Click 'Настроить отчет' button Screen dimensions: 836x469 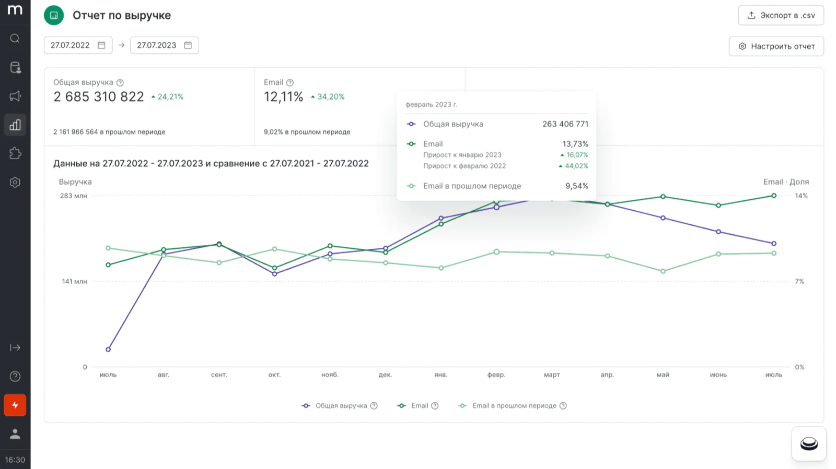776,46
